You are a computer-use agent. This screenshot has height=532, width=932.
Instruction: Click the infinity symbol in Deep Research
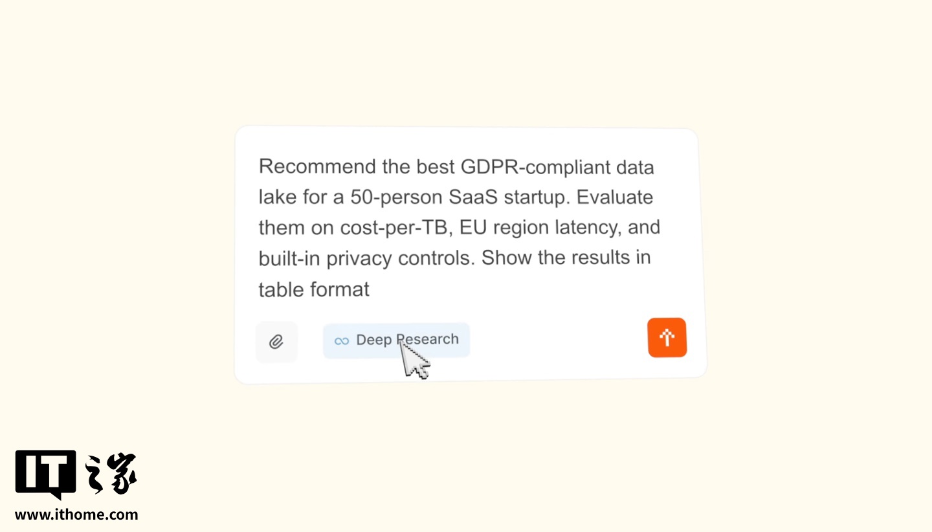pos(341,340)
